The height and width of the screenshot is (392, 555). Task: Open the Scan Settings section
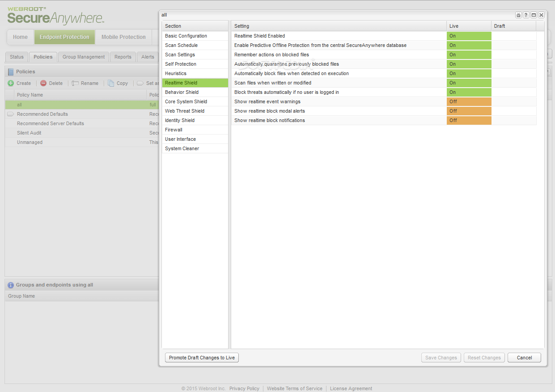point(195,55)
